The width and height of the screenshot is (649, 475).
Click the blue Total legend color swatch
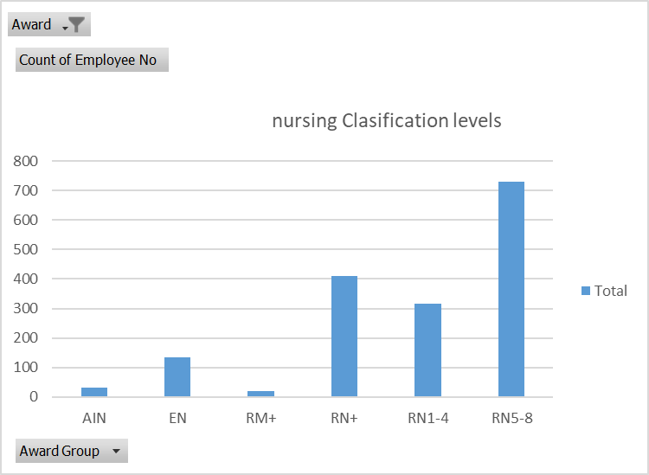coord(586,291)
